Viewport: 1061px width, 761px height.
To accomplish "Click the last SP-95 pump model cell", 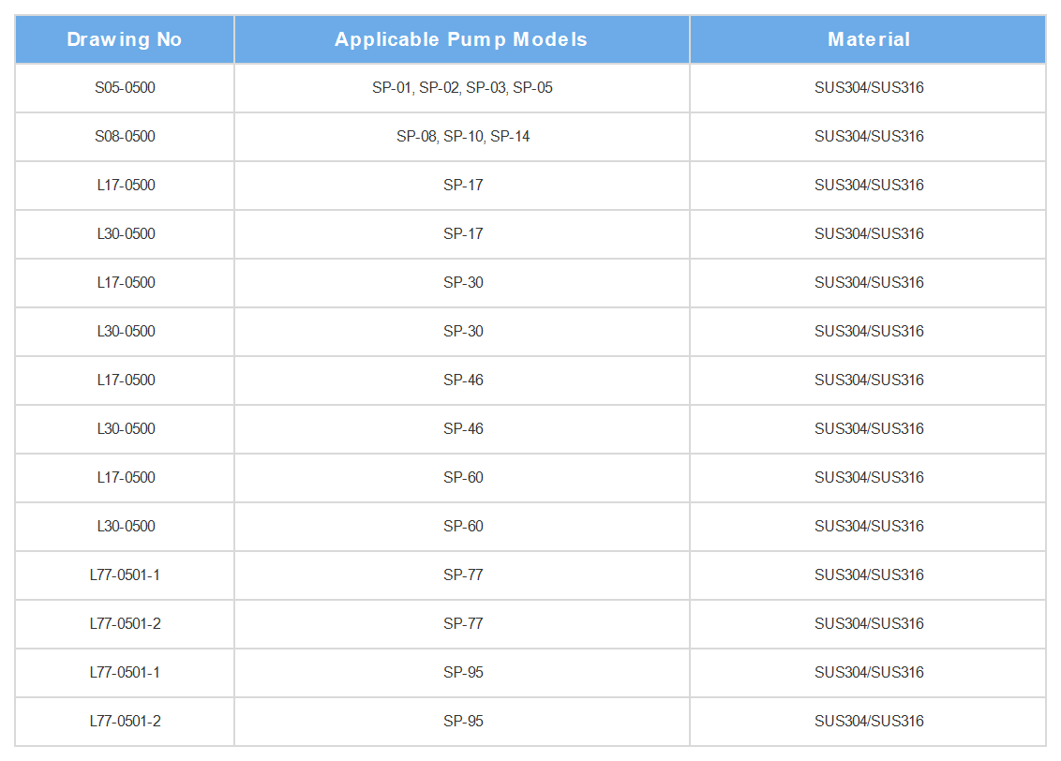I will [461, 721].
